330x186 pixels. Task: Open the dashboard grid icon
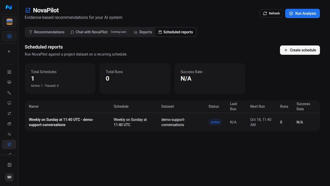pyautogui.click(x=9, y=72)
